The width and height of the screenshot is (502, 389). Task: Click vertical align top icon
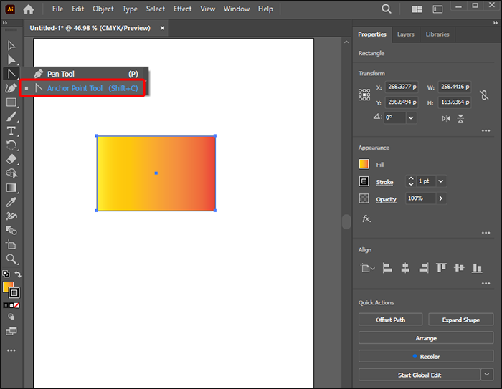[x=441, y=268]
